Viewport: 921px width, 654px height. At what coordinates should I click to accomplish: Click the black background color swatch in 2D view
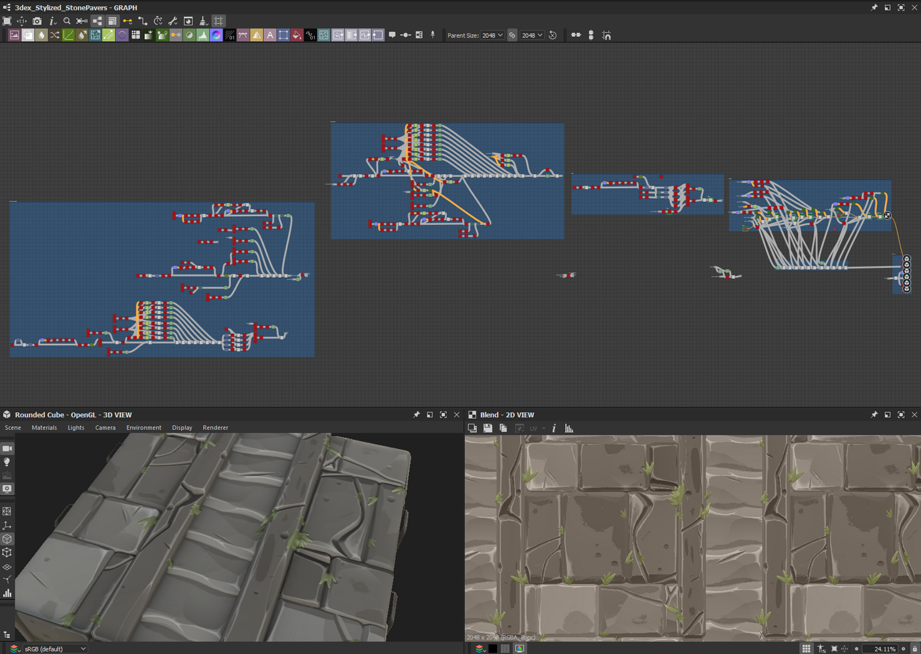coord(493,648)
